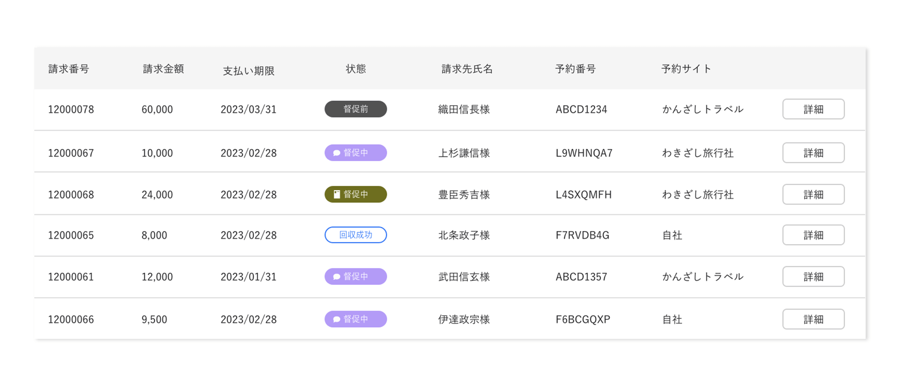This screenshot has height=387, width=900.
Task: Click the 詳細 button for 武田信玄様
Action: (x=813, y=277)
